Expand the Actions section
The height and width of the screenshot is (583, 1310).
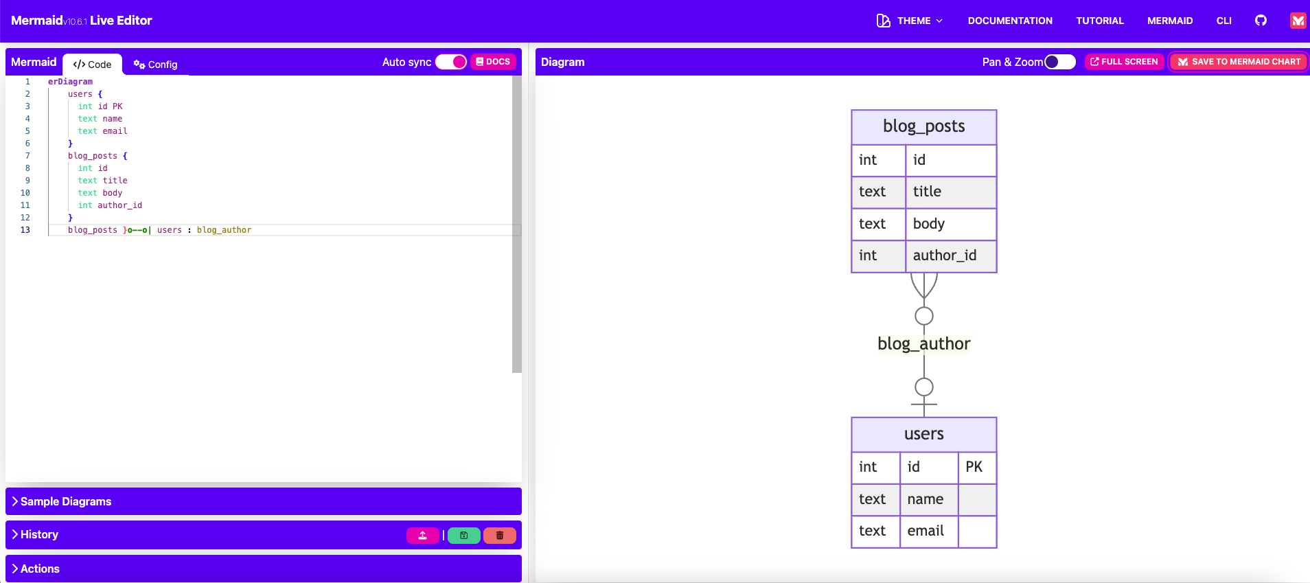pos(264,569)
